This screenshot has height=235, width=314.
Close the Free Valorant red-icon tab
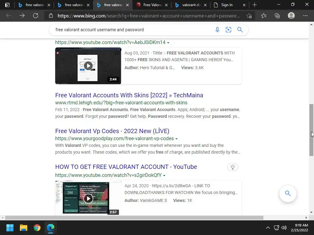(166, 5)
